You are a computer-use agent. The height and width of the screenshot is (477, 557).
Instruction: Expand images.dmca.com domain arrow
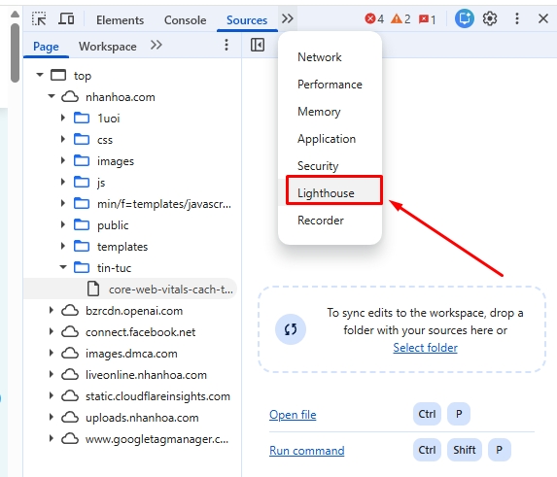[52, 353]
